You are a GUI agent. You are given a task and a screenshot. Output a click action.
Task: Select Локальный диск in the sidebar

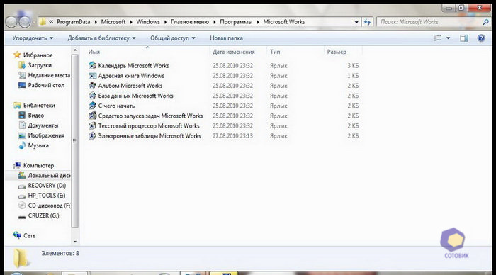[49, 176]
